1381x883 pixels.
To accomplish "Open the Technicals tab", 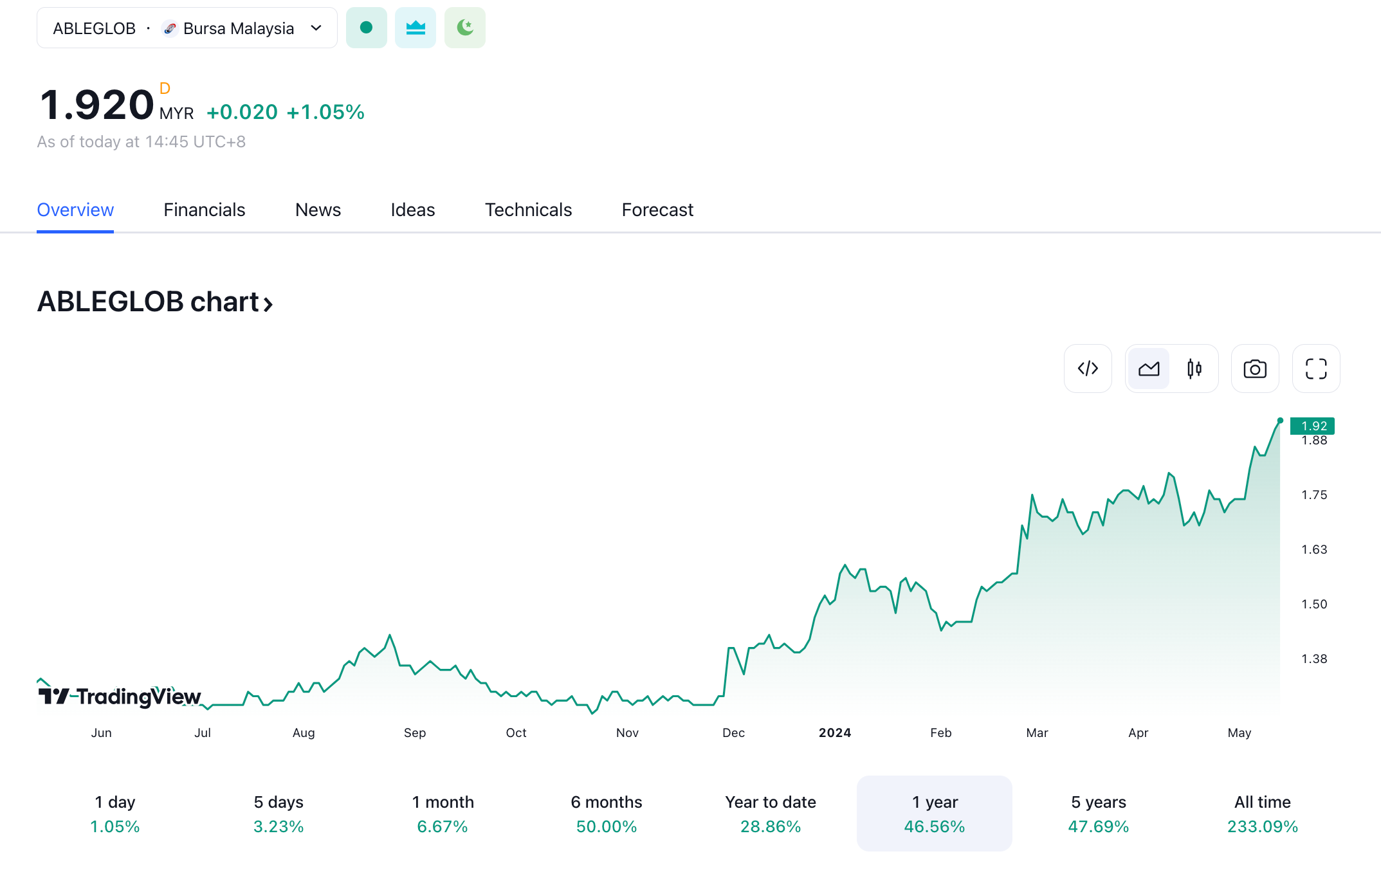I will point(528,210).
